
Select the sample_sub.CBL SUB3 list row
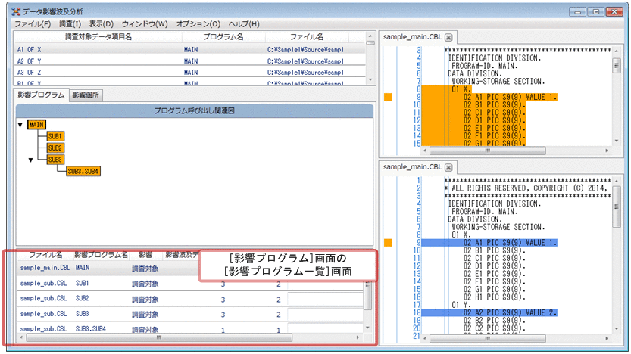coord(191,314)
